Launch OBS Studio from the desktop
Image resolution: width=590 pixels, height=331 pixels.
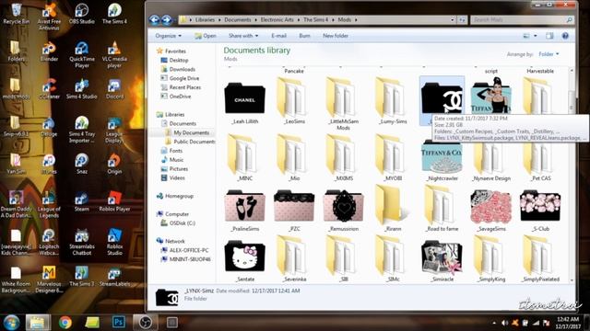[x=82, y=13]
